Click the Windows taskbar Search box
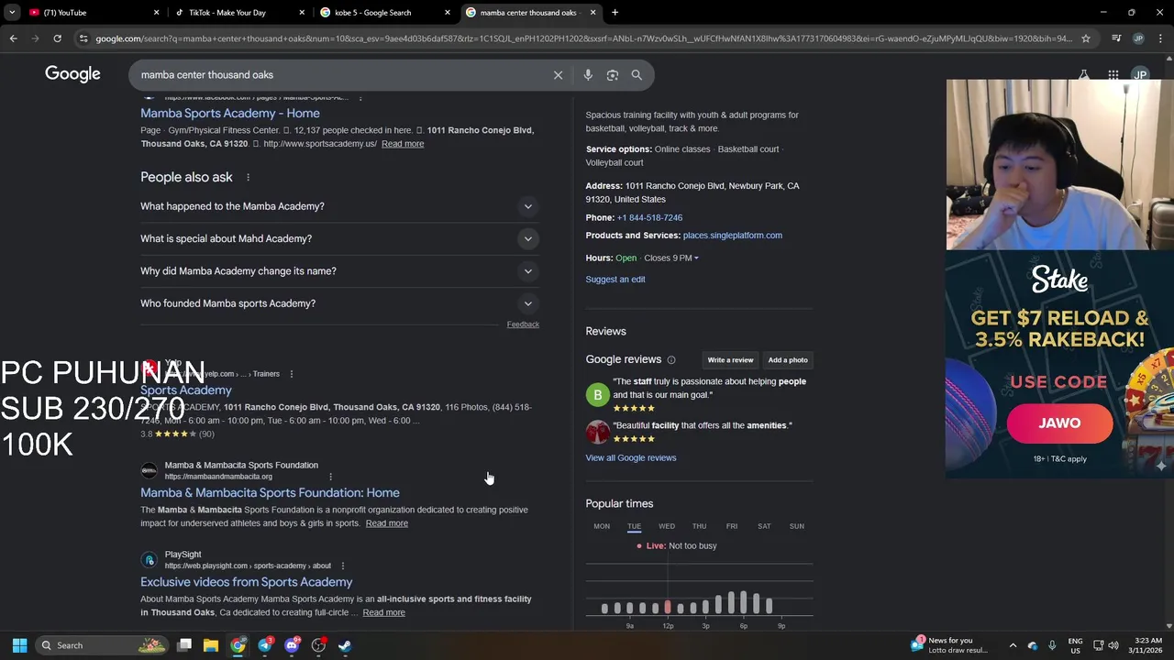This screenshot has height=660, width=1174. click(102, 645)
